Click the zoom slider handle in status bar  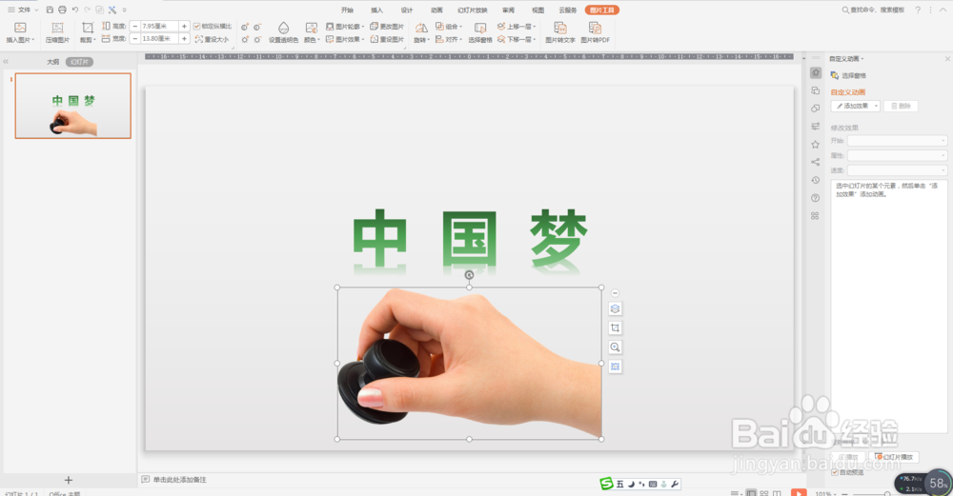click(x=887, y=494)
